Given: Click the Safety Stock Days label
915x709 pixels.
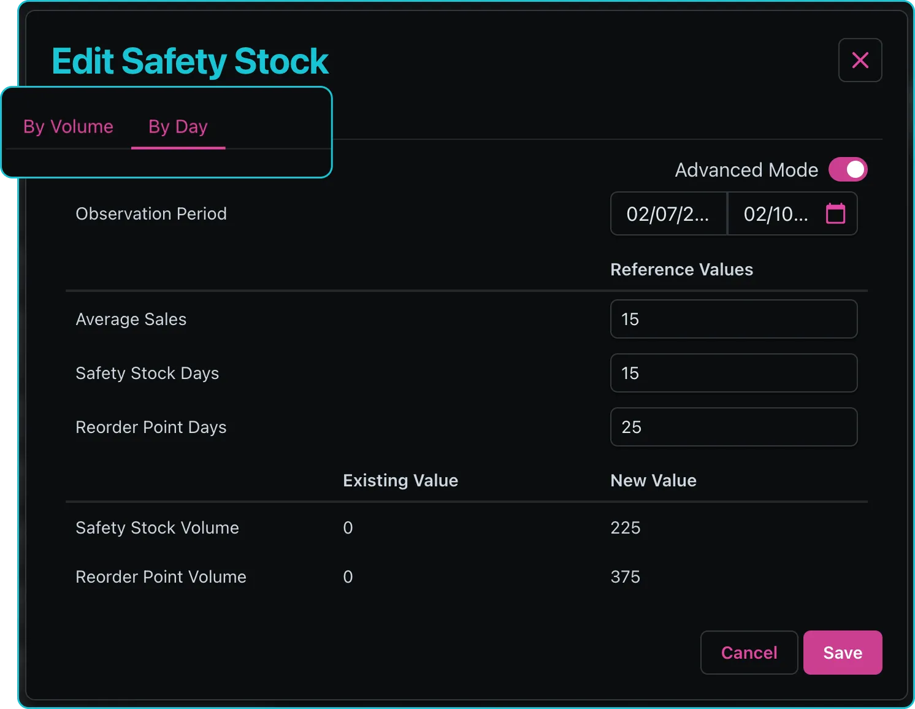Looking at the screenshot, I should click(x=147, y=373).
